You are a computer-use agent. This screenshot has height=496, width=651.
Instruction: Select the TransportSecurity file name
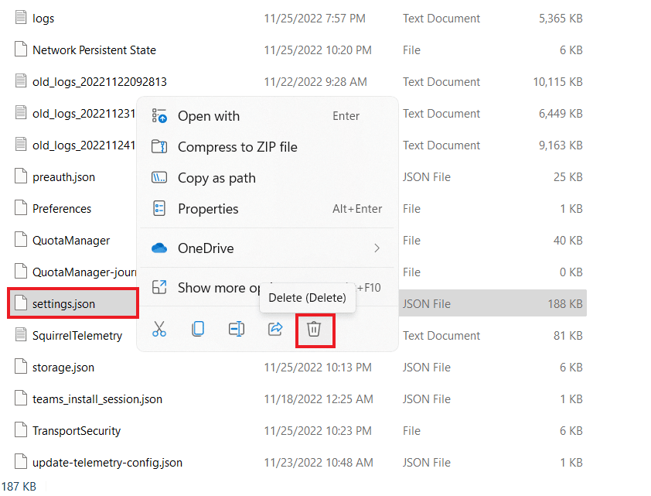pyautogui.click(x=77, y=431)
